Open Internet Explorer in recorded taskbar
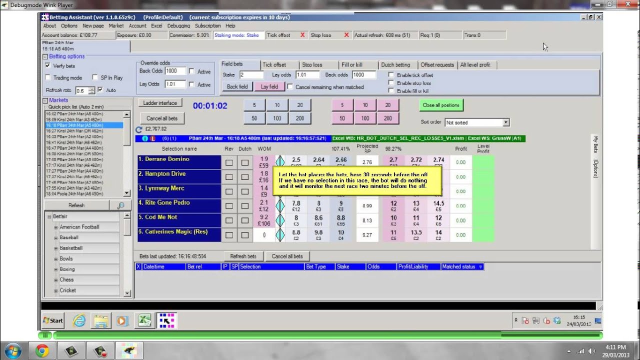Image resolution: width=640 pixels, height=360 pixels. coord(79,320)
